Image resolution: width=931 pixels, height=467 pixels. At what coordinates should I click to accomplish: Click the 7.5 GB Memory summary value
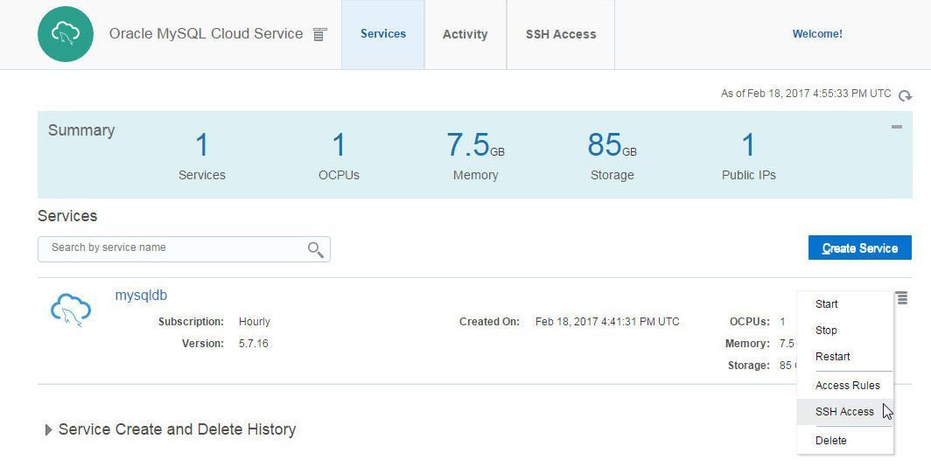[475, 145]
